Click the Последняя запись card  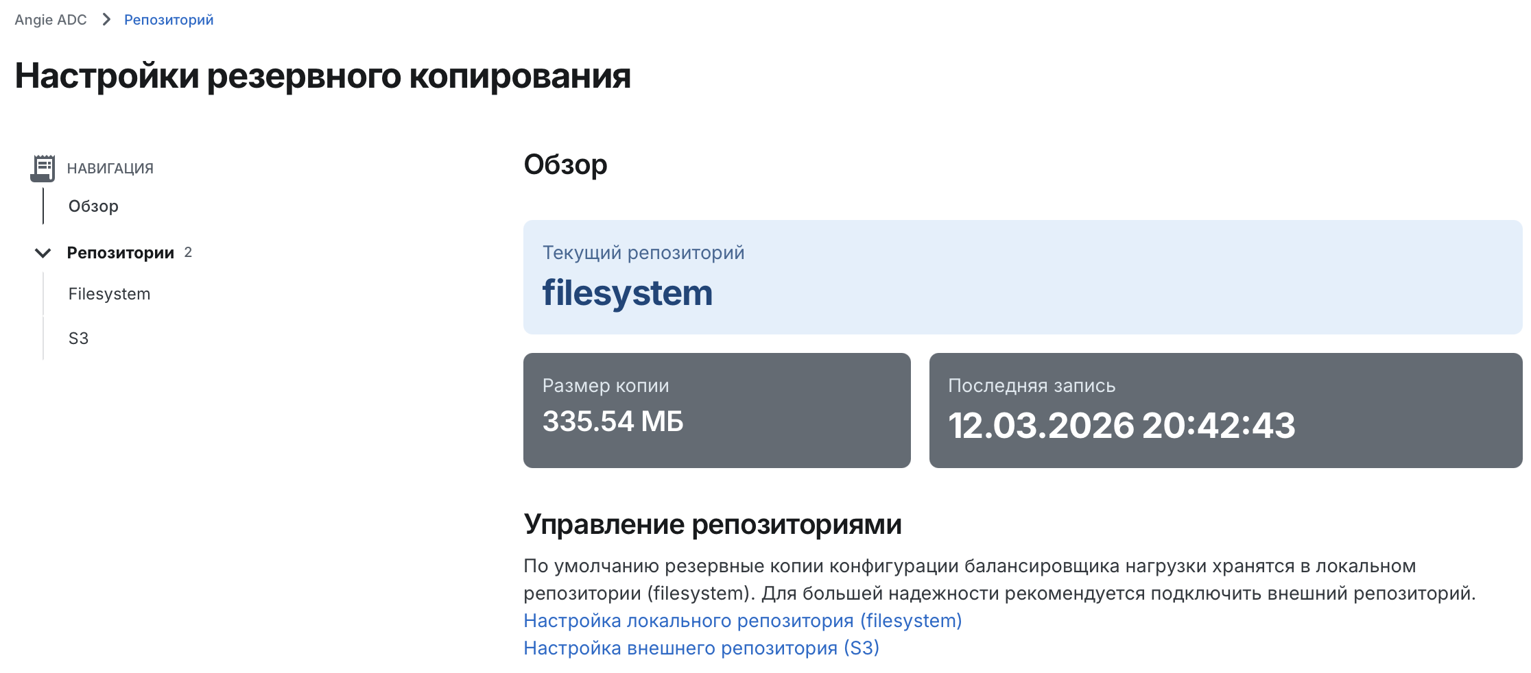(x=1226, y=411)
